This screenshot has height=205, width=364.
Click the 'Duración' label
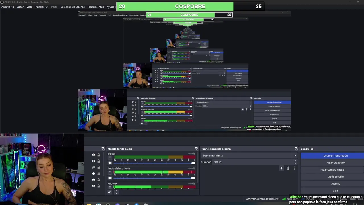(206, 162)
